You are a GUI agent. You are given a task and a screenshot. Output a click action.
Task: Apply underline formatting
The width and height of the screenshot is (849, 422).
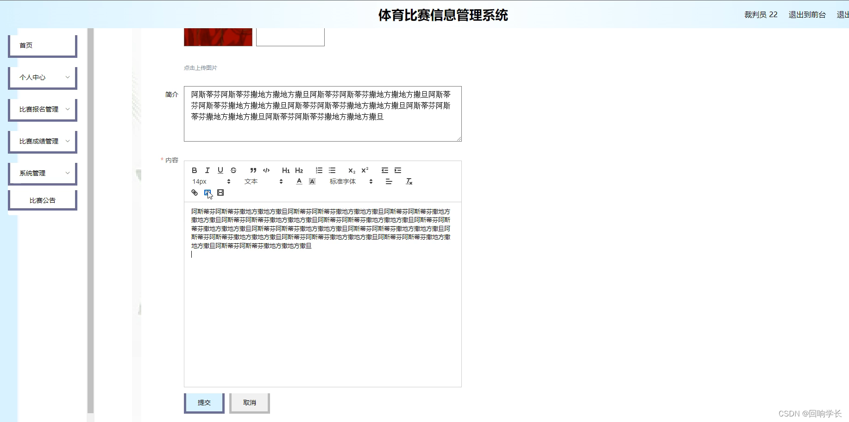click(x=220, y=170)
